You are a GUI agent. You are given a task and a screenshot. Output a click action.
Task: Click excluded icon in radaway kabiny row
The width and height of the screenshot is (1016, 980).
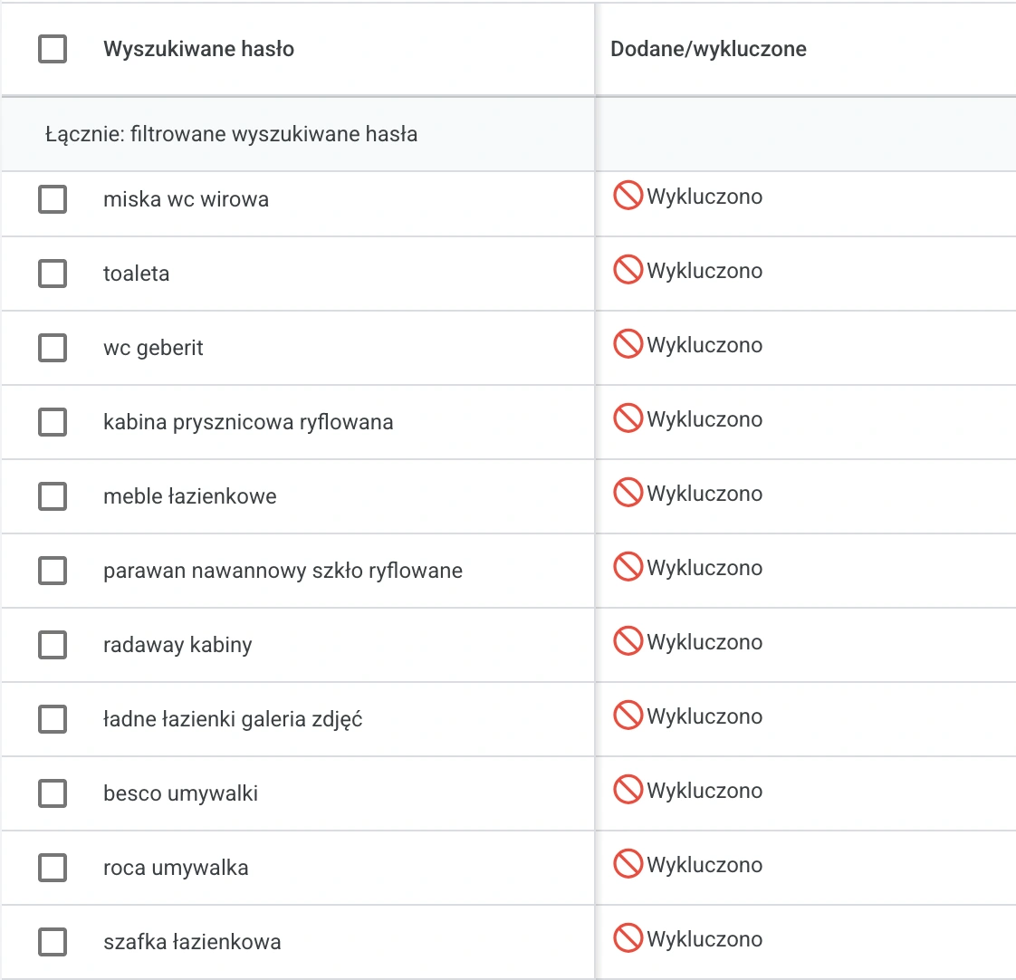click(628, 640)
